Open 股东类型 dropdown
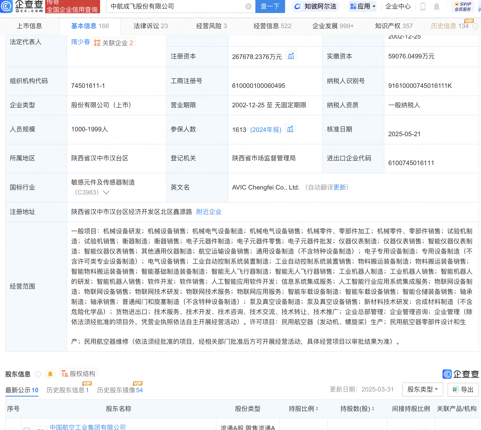This screenshot has width=481, height=430. coord(423,389)
